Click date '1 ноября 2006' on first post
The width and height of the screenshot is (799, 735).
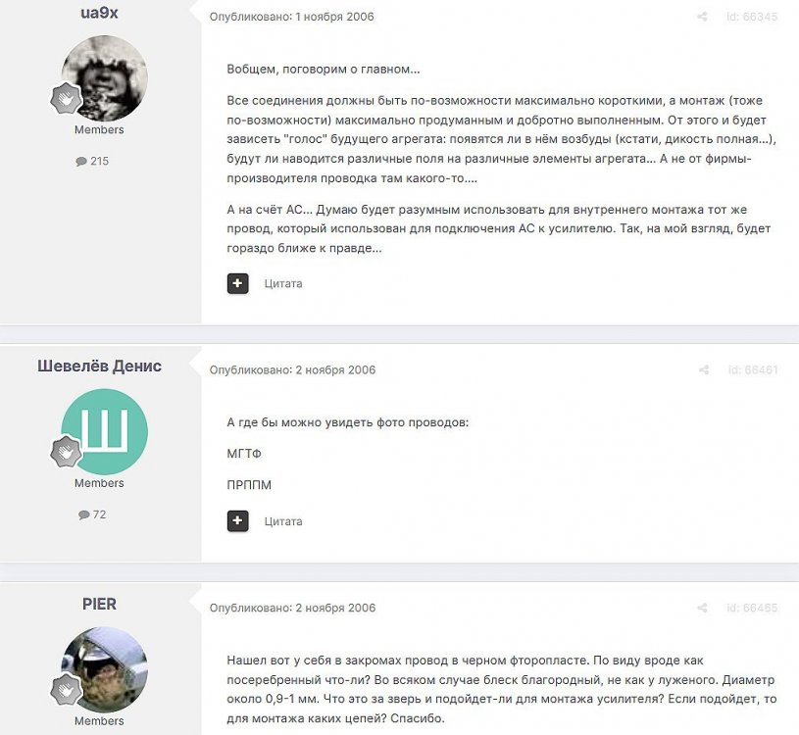click(x=334, y=17)
